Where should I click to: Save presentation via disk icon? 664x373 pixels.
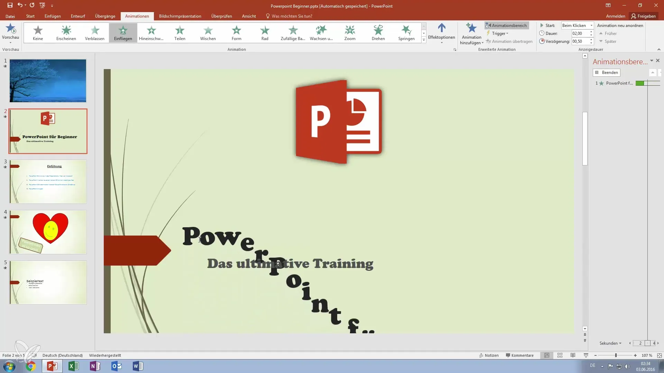10,5
